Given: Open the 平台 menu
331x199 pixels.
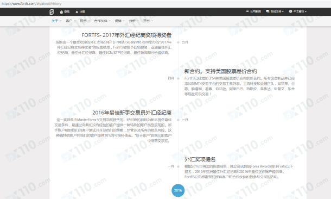Looking at the screenshot, I should click(x=147, y=21).
